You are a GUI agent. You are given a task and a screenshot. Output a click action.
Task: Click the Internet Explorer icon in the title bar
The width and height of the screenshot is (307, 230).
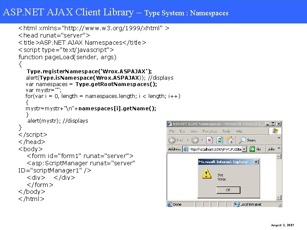pos(170,124)
